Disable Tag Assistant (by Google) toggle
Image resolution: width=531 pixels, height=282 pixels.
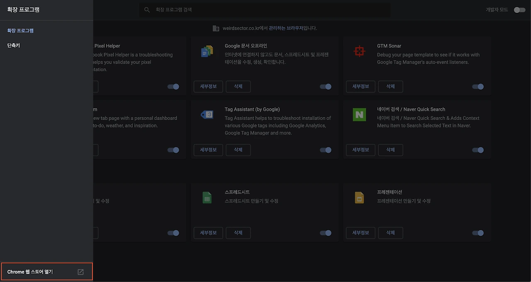coord(326,150)
